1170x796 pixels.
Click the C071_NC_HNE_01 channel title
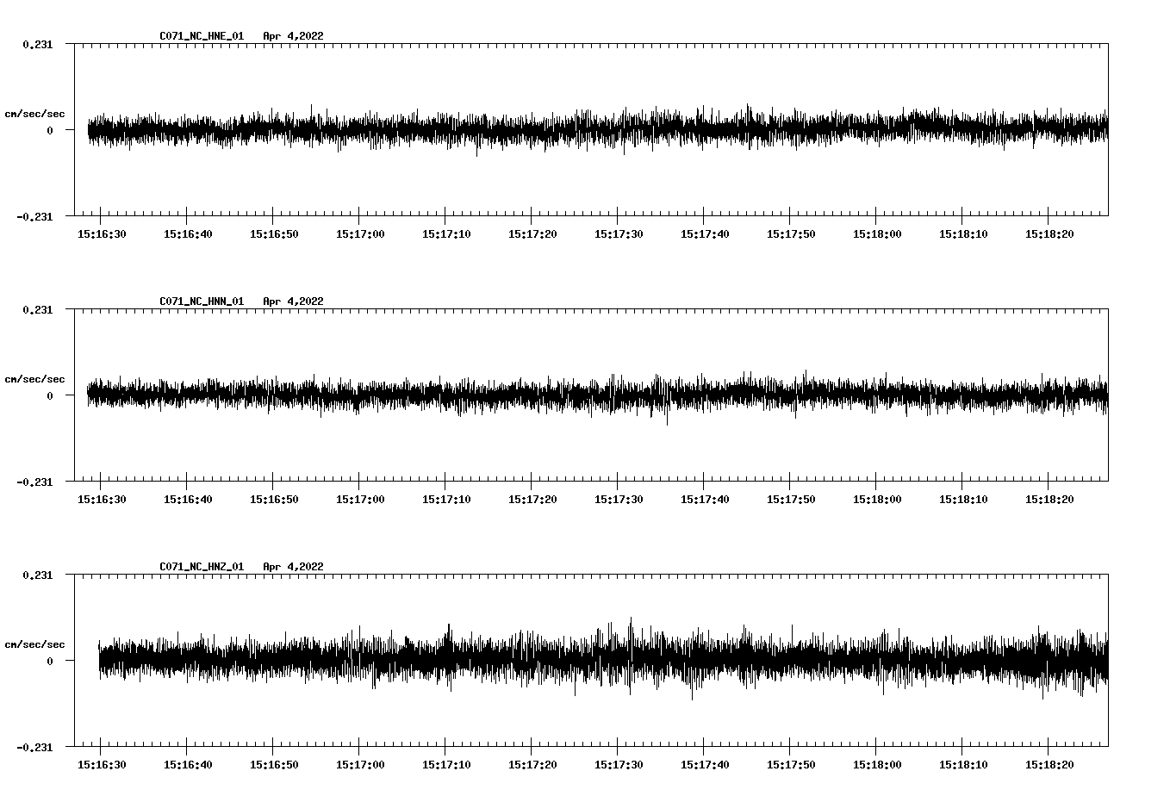click(x=202, y=36)
